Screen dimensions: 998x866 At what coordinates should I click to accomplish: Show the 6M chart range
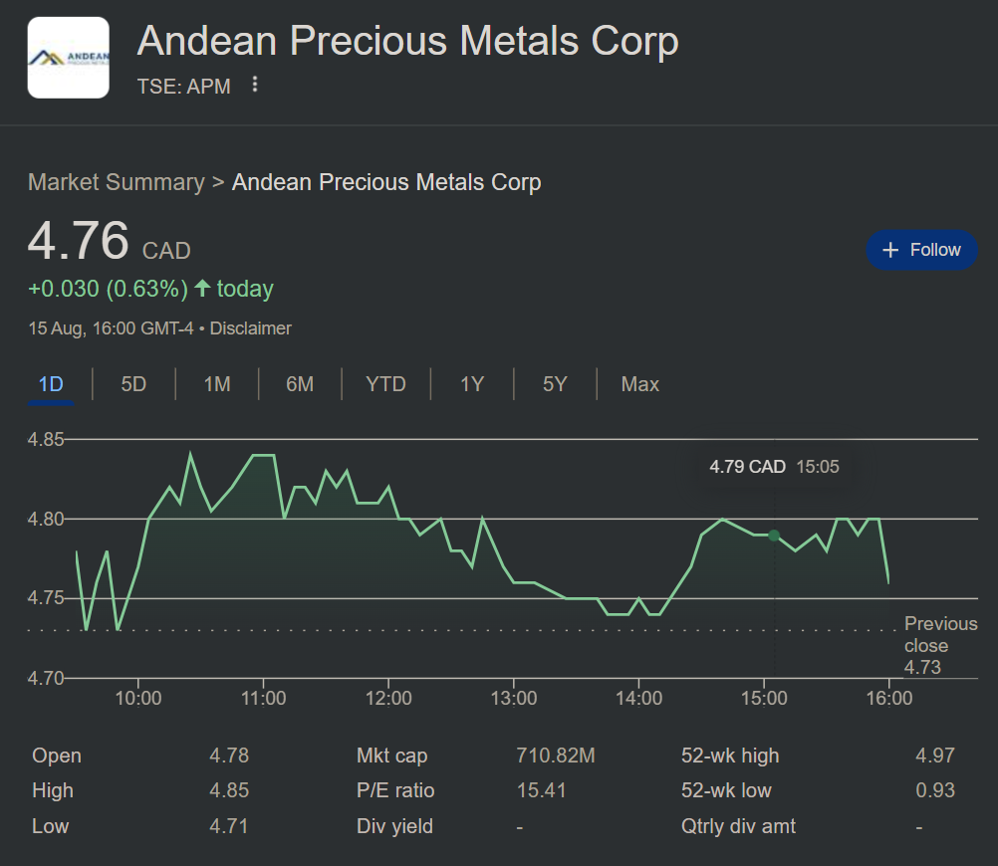300,384
